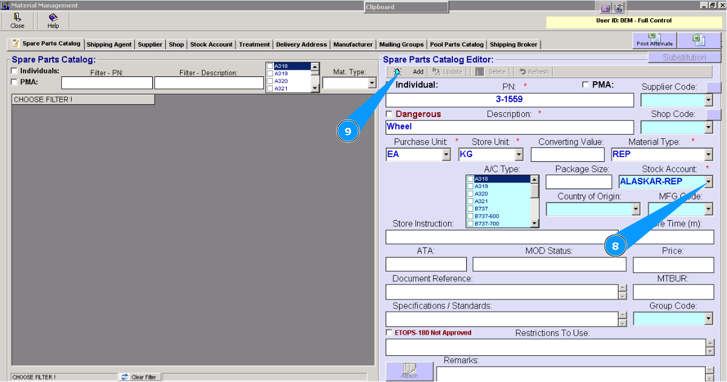Viewport: 727px width, 382px height.
Task: Click the MTBUR input field
Action: tap(673, 292)
